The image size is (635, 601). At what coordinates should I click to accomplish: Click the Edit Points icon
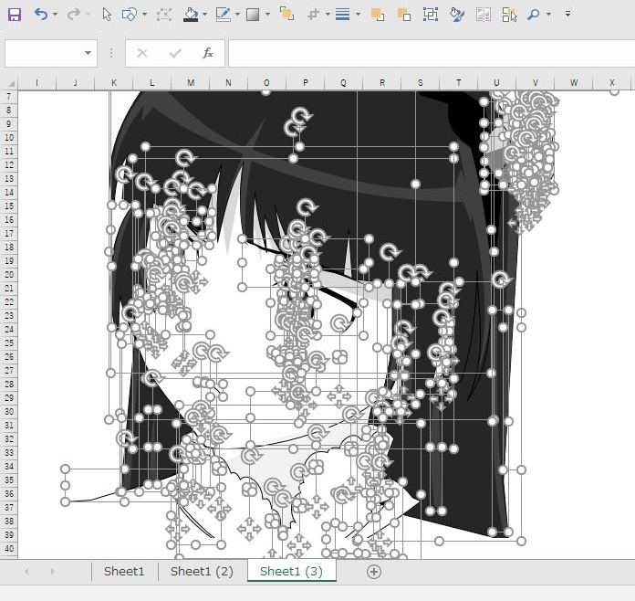click(x=164, y=15)
